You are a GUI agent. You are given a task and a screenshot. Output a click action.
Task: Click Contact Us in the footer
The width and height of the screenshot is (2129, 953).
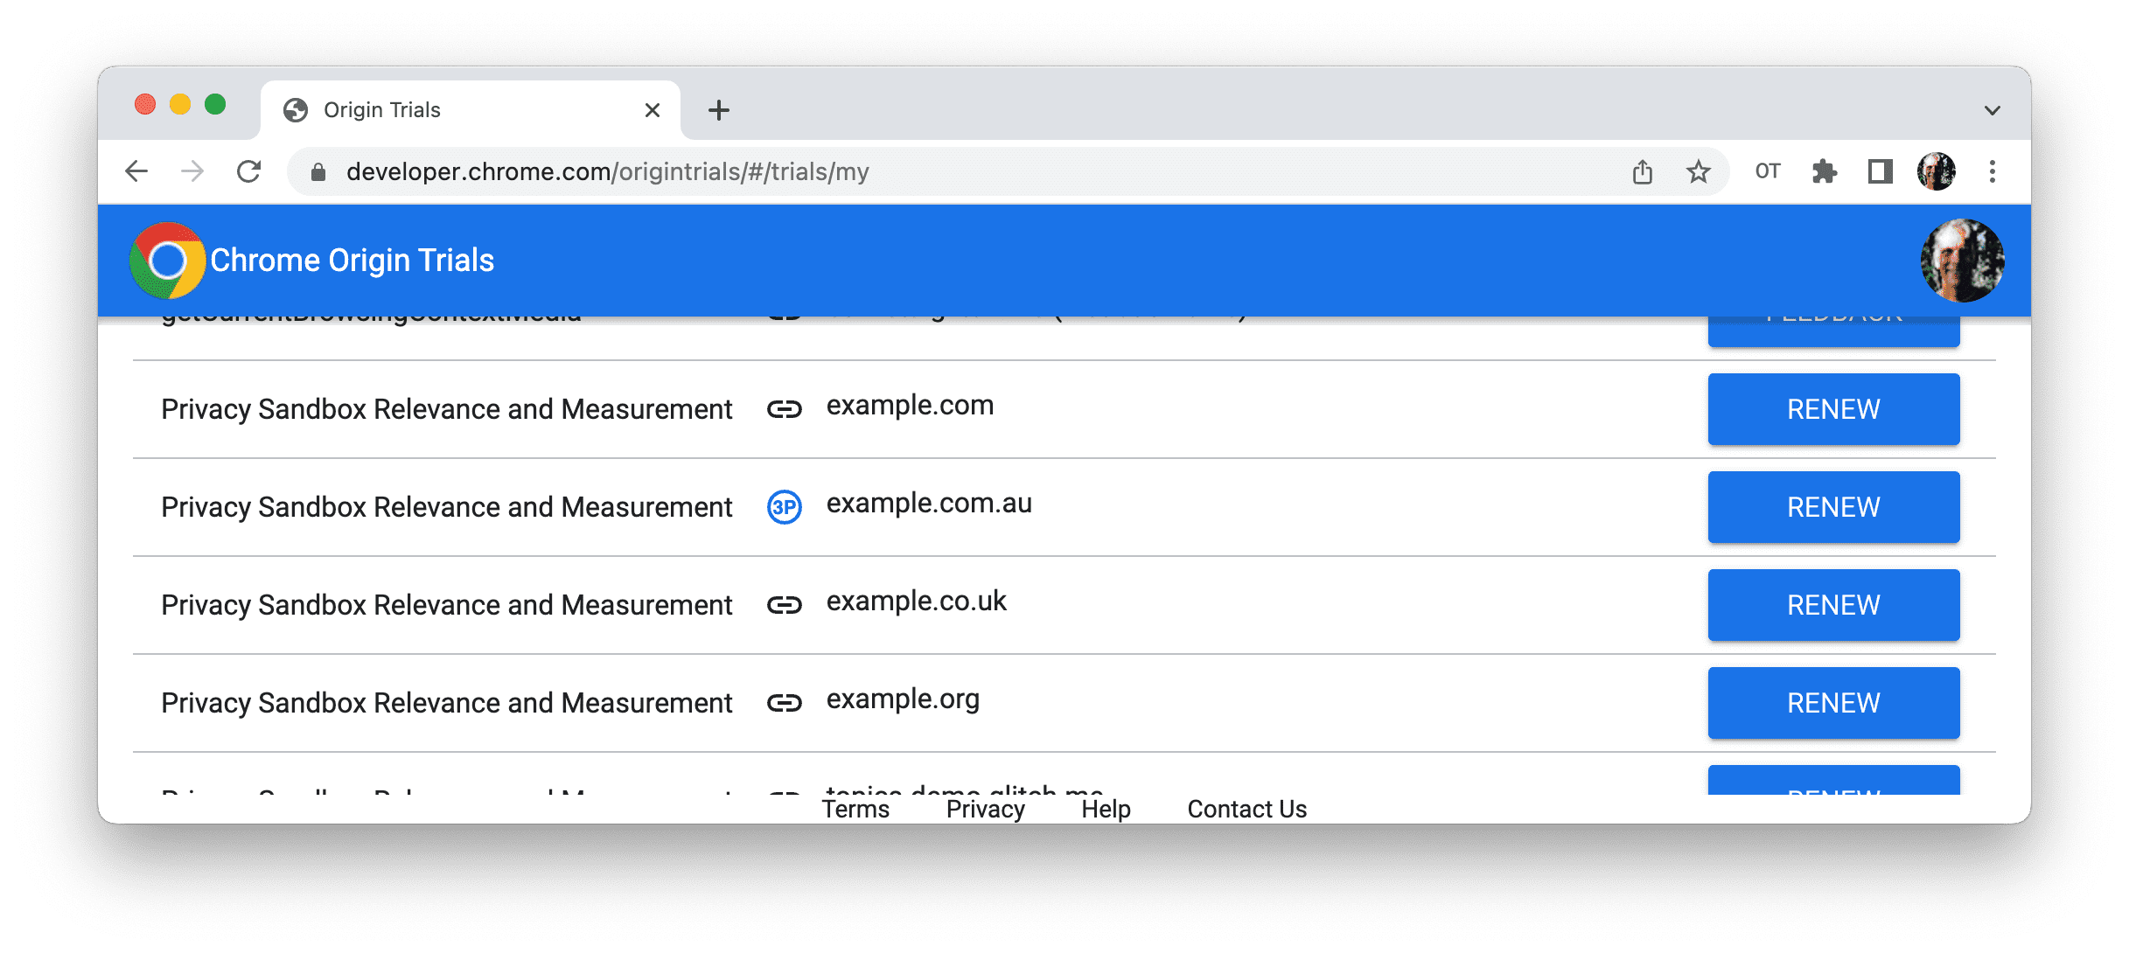(x=1245, y=805)
